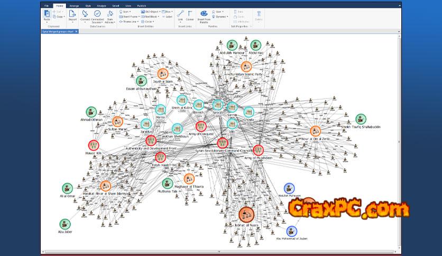Open the Copy dropdown in Clipboard group
Viewport: 442px width, 256px height.
click(x=59, y=16)
